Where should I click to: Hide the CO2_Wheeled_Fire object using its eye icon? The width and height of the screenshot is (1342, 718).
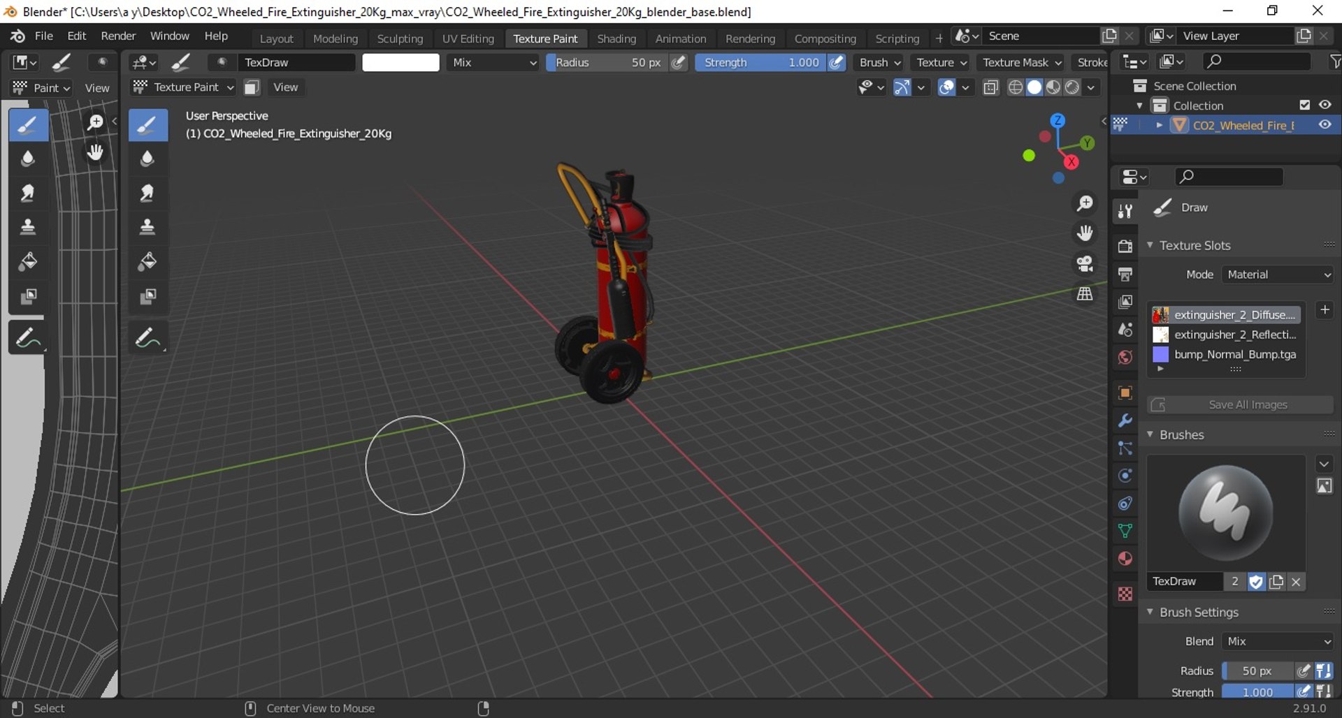pos(1325,124)
